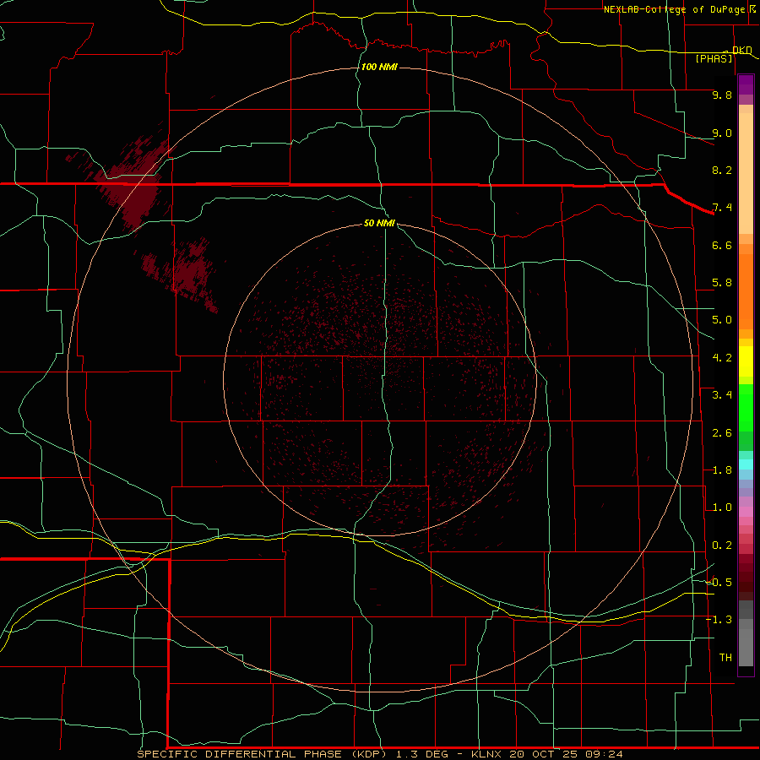Click the -1.3 color scale value
The height and width of the screenshot is (760, 760).
(x=719, y=620)
